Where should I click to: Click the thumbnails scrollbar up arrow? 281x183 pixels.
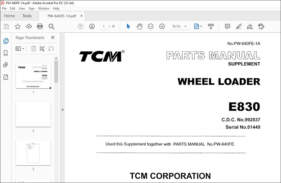tap(56, 59)
